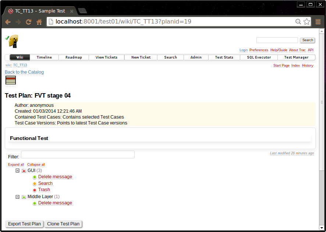This screenshot has width=326, height=232.
Task: Click the magnifier icon in the address bar
Action: point(298,21)
